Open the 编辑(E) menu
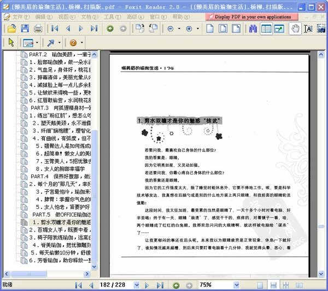 (44, 17)
